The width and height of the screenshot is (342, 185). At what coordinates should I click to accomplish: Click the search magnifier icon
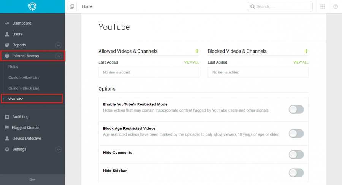[253, 6]
